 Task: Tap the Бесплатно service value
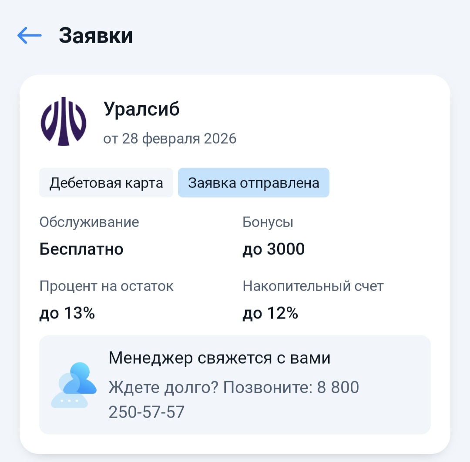tap(81, 249)
